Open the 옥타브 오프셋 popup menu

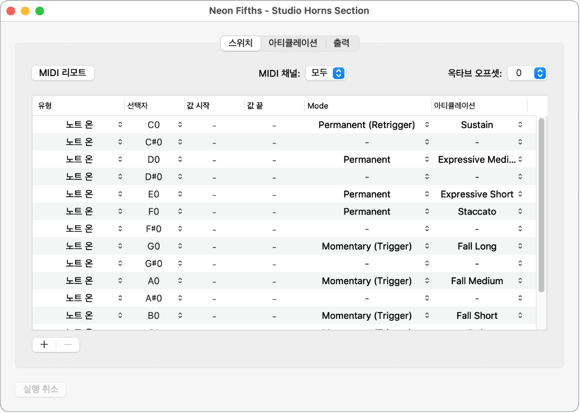pyautogui.click(x=528, y=73)
